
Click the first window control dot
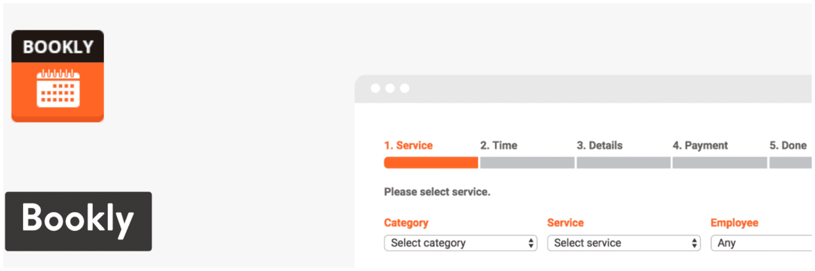point(375,89)
